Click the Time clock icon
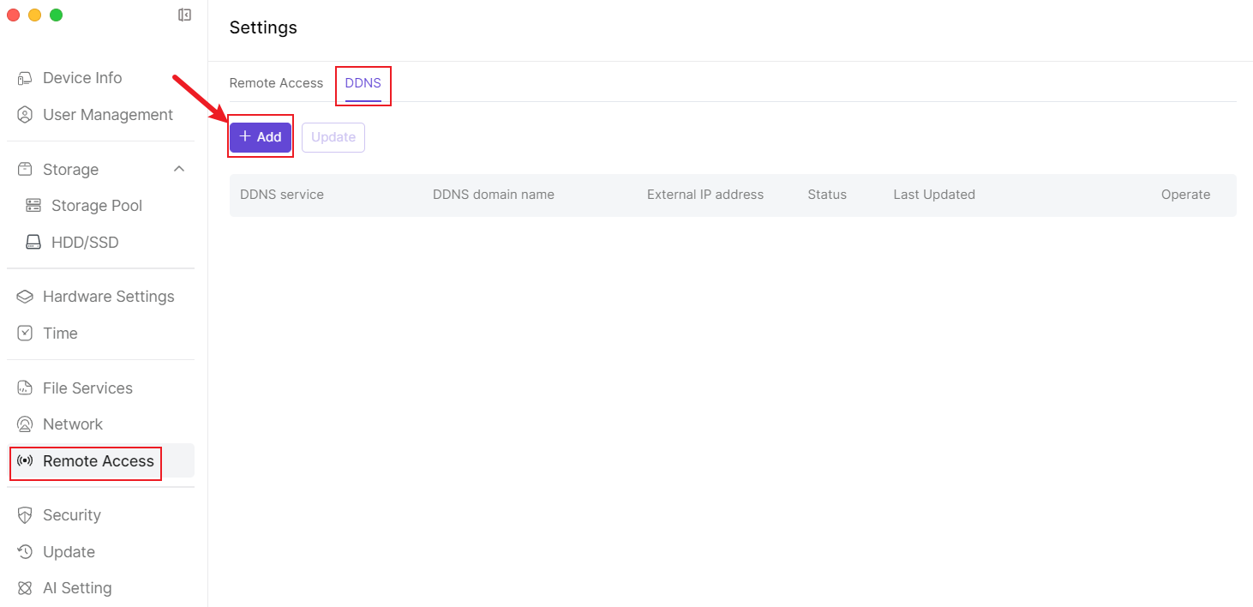 [x=26, y=334]
